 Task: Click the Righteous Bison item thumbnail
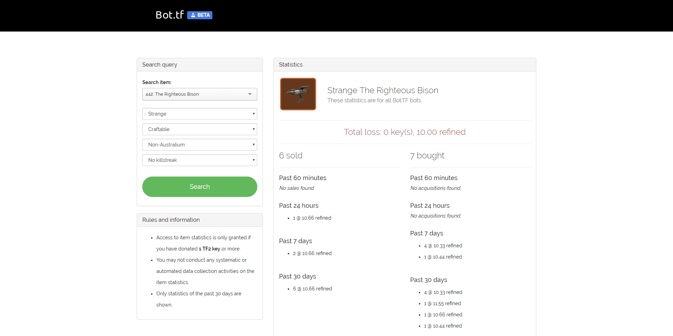[298, 94]
